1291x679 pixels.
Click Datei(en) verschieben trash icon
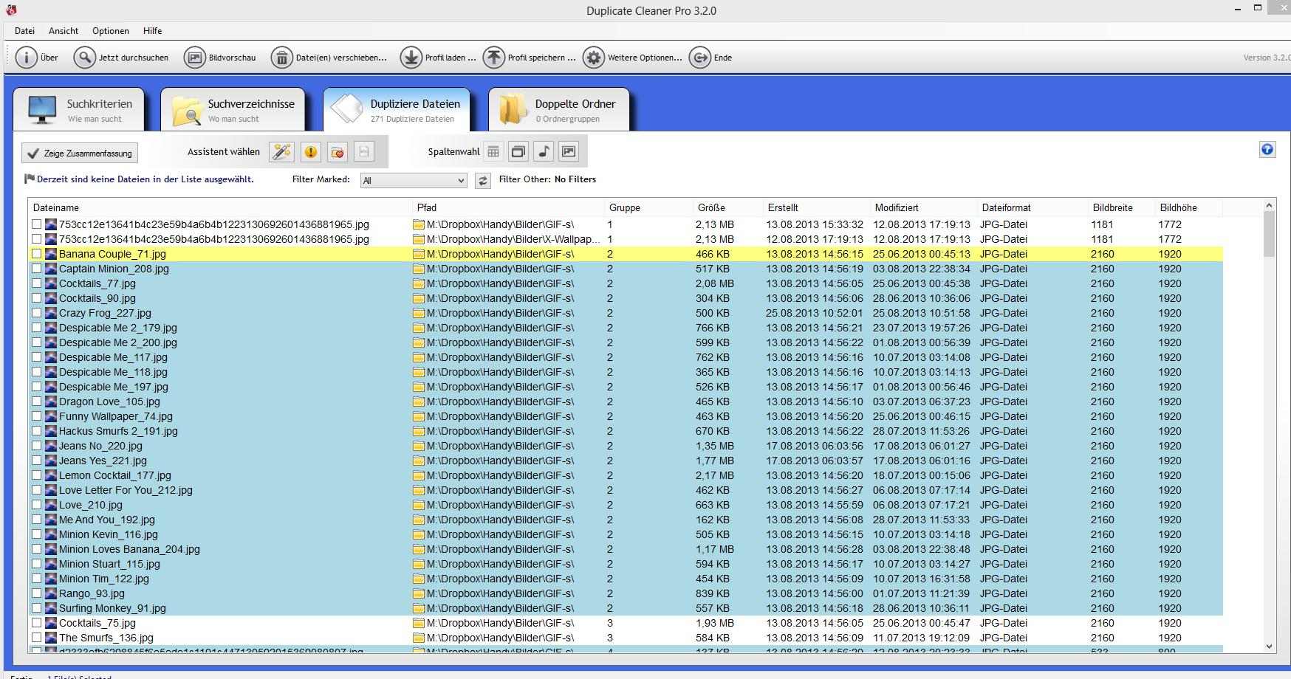[282, 58]
